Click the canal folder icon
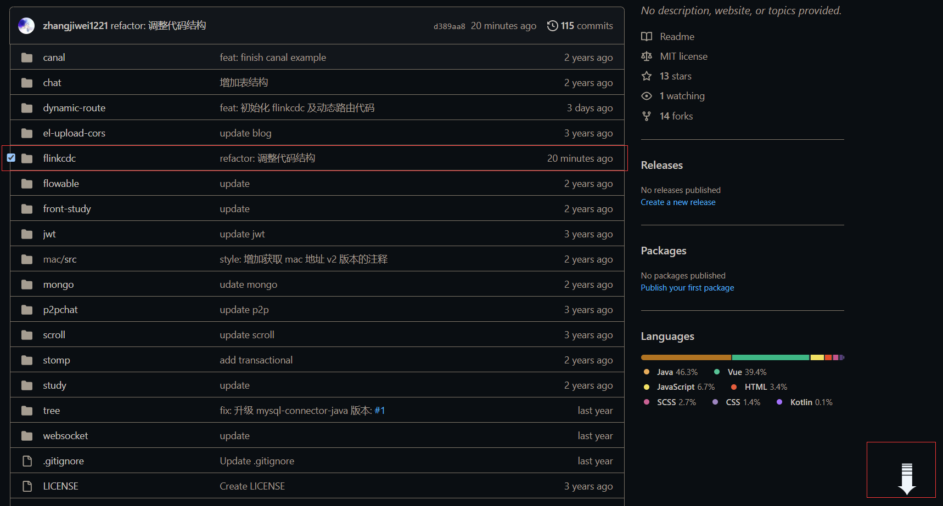The height and width of the screenshot is (506, 943). pyautogui.click(x=27, y=58)
